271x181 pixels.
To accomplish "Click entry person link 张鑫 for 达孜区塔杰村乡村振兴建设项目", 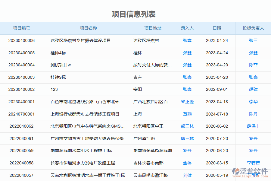I will pyautogui.click(x=187, y=40).
